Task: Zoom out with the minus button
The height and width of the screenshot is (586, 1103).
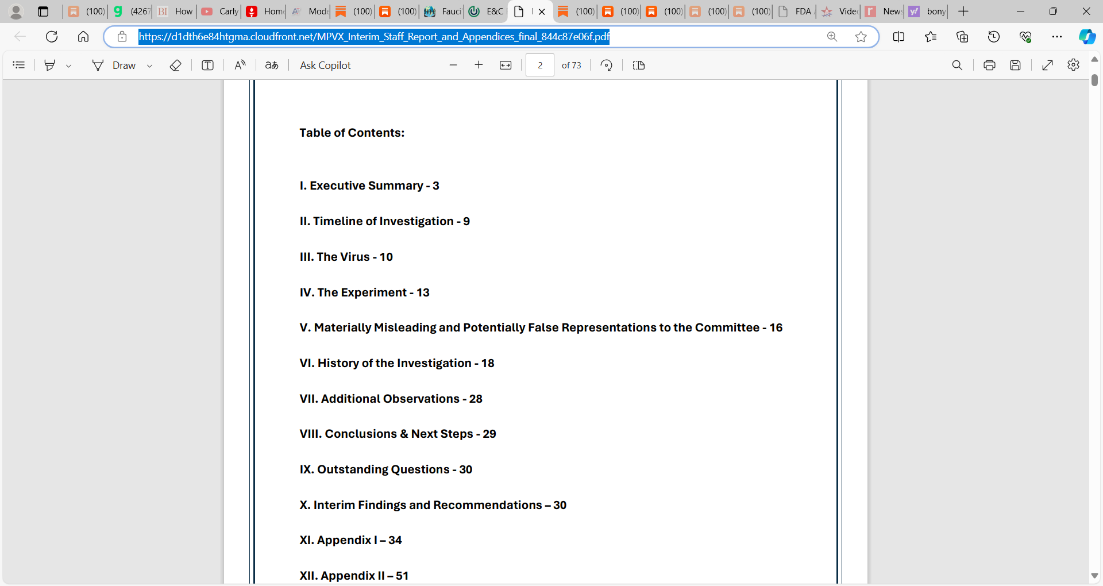Action: 453,65
